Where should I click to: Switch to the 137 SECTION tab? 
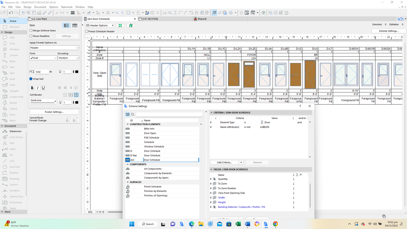tap(149, 19)
